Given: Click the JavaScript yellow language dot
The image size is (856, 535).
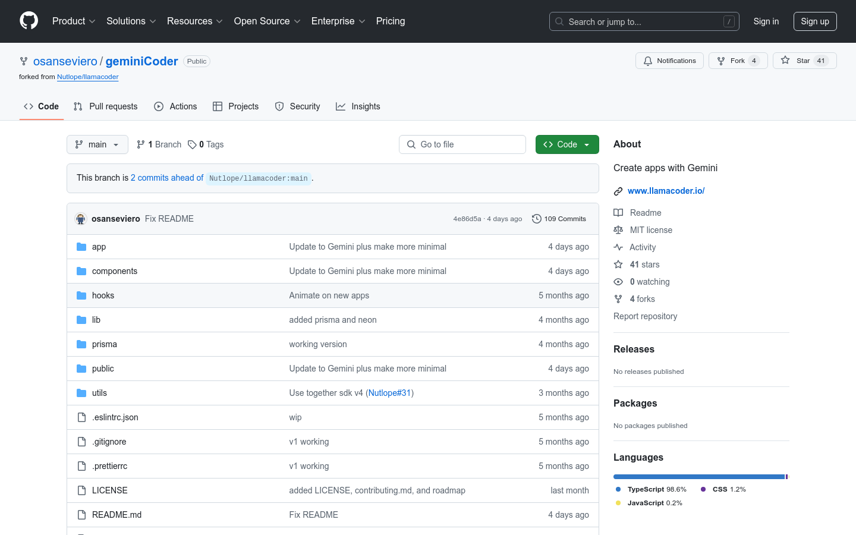Looking at the screenshot, I should coord(618,503).
